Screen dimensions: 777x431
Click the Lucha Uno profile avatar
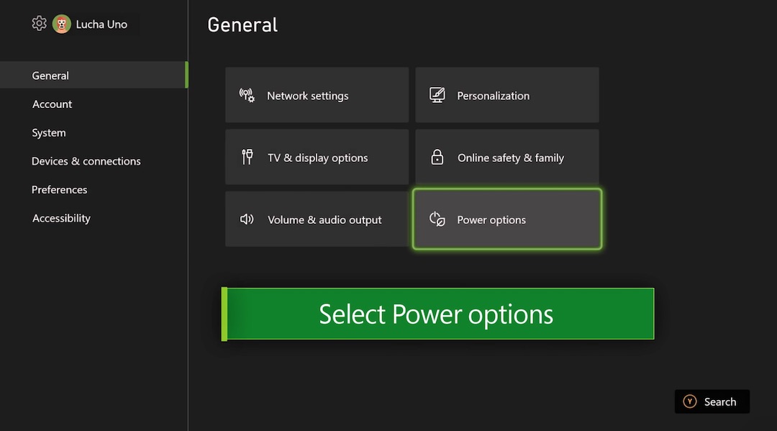pyautogui.click(x=61, y=24)
